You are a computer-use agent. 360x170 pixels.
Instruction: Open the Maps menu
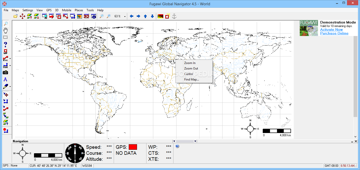(x=15, y=10)
